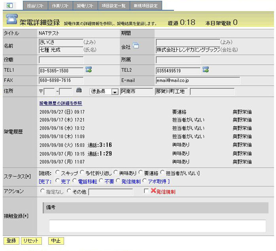Open the 新規項目設定 tab

click(146, 6)
